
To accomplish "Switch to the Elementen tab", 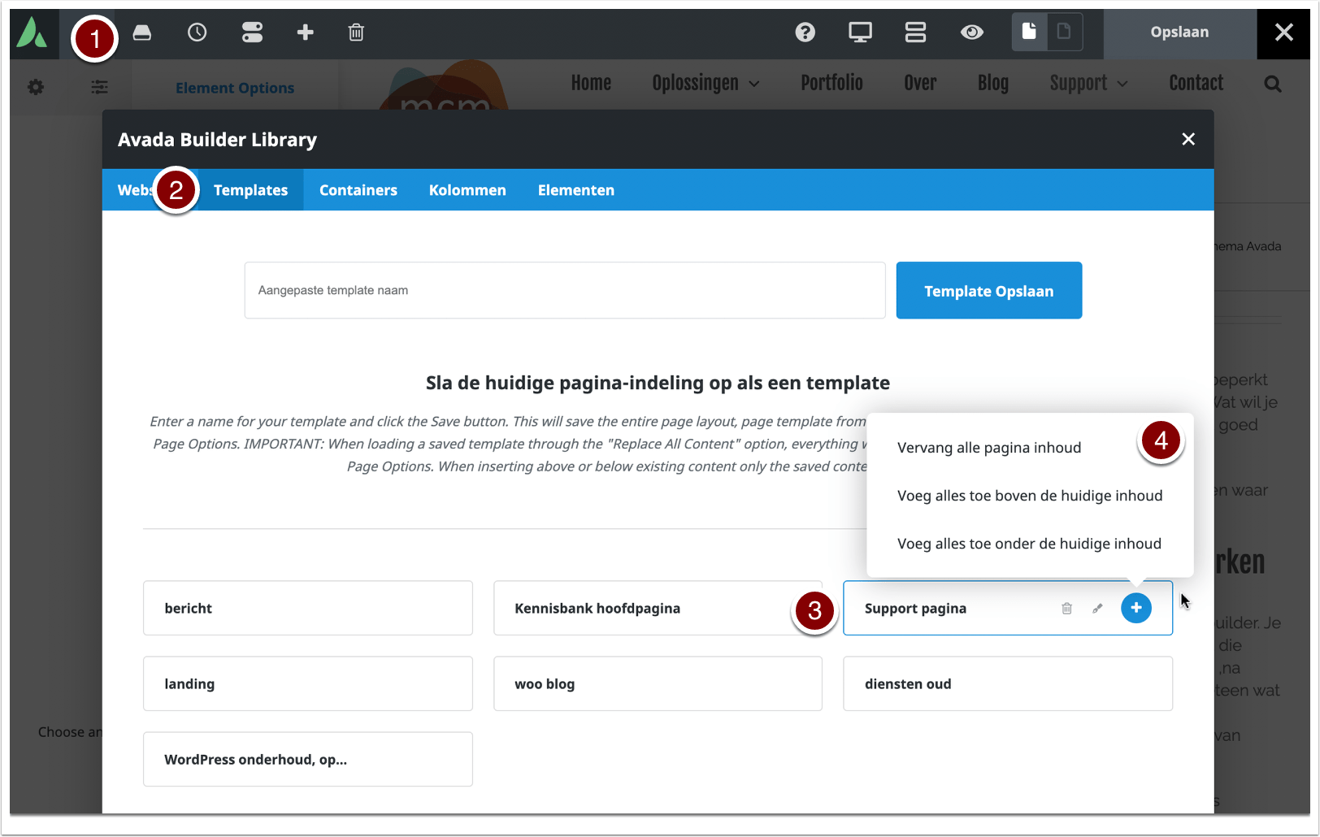I will click(x=576, y=190).
